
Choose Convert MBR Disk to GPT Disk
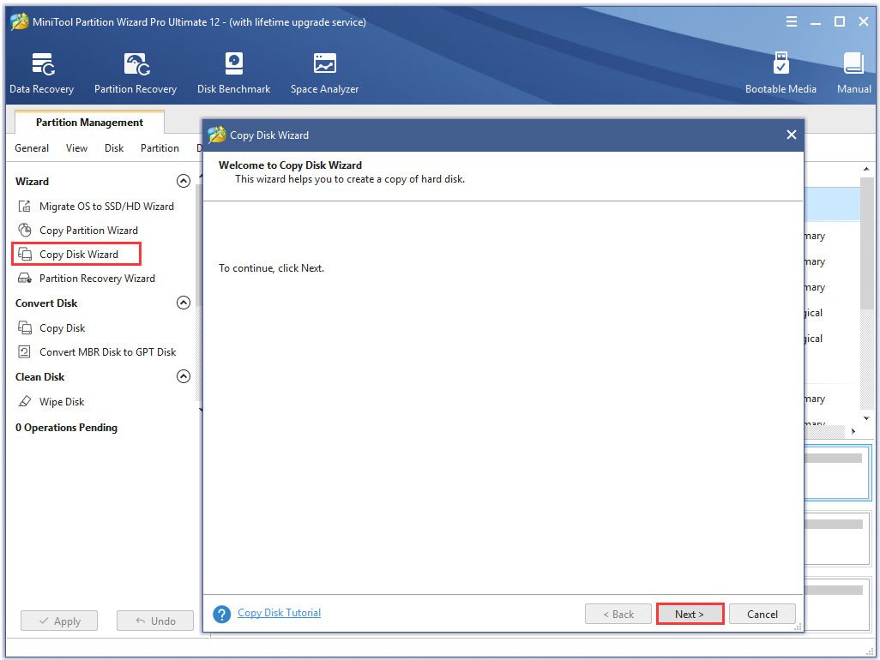click(108, 351)
